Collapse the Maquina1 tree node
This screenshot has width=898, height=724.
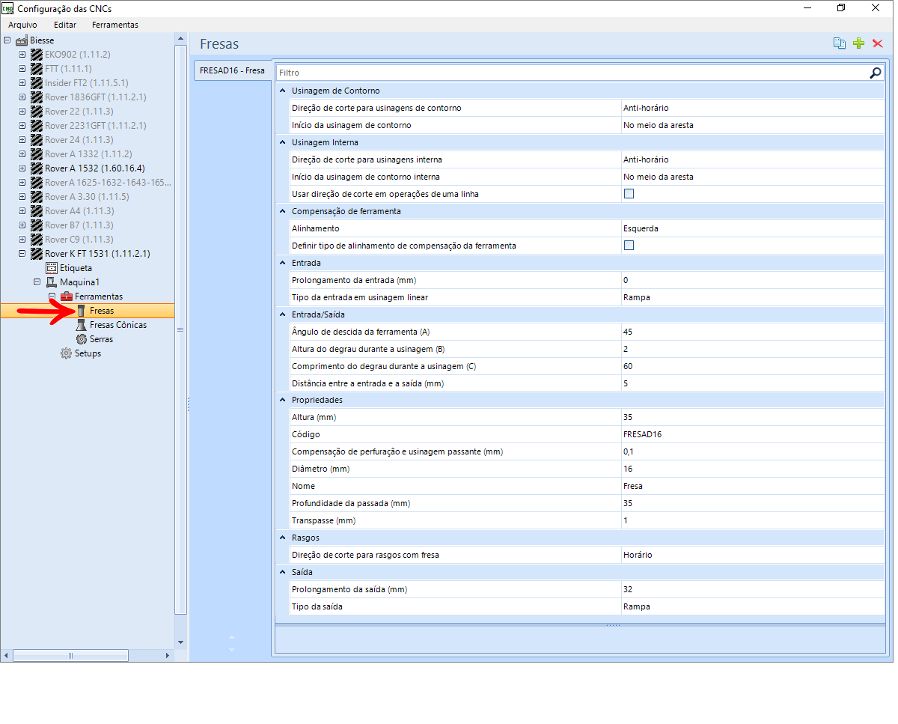(37, 282)
